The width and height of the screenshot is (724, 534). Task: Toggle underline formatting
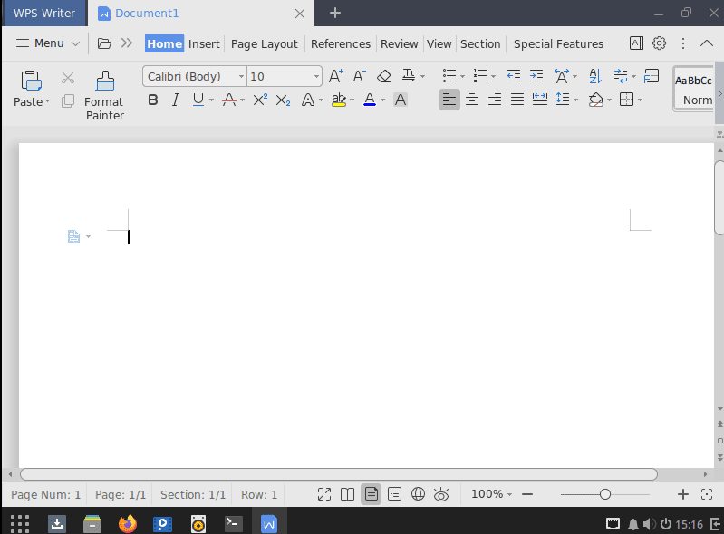198,100
